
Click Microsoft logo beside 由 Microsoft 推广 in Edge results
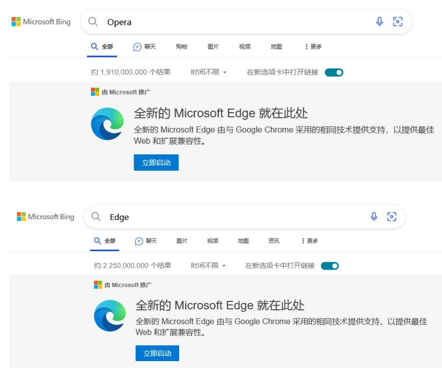pyautogui.click(x=98, y=285)
